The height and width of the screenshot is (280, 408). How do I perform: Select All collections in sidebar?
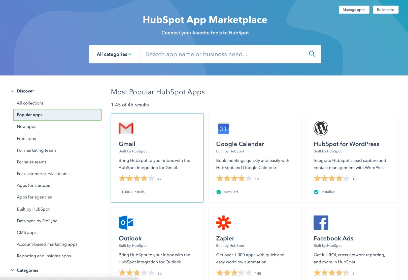(x=30, y=103)
